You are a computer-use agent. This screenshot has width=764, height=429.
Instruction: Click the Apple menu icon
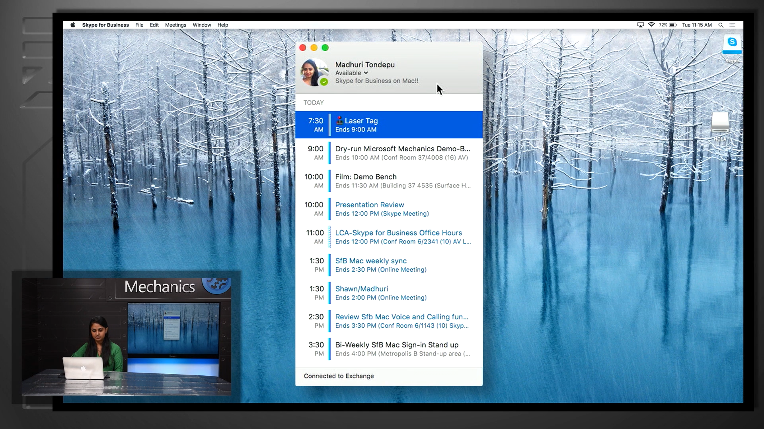tap(73, 25)
